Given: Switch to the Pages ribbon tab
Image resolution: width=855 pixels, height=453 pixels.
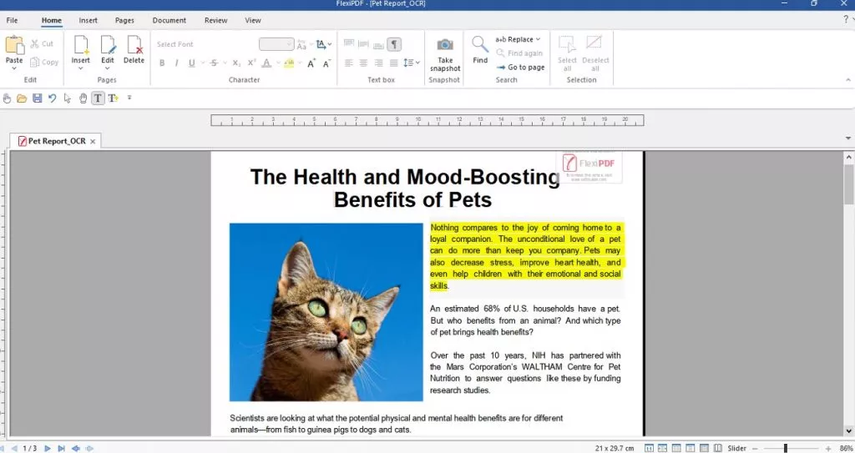Looking at the screenshot, I should pos(124,20).
